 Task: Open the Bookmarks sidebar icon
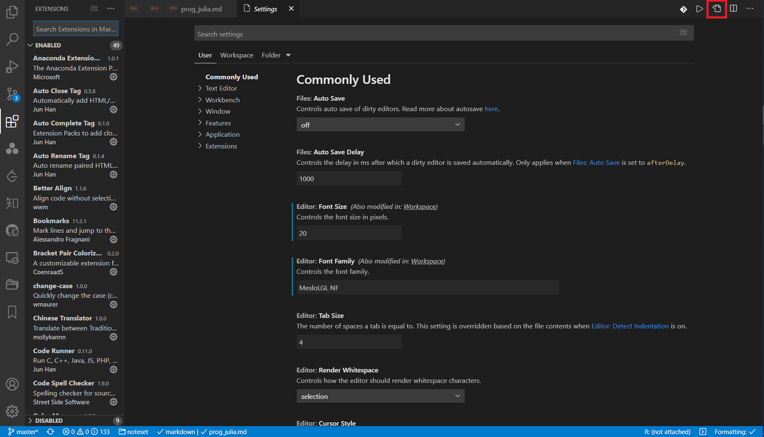click(12, 312)
